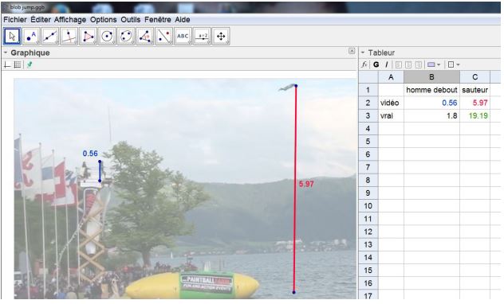Close the Graphique view panel
The height and width of the screenshot is (304, 504).
(x=352, y=51)
